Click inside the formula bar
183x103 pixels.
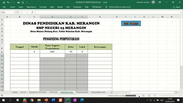(x=108, y=12)
